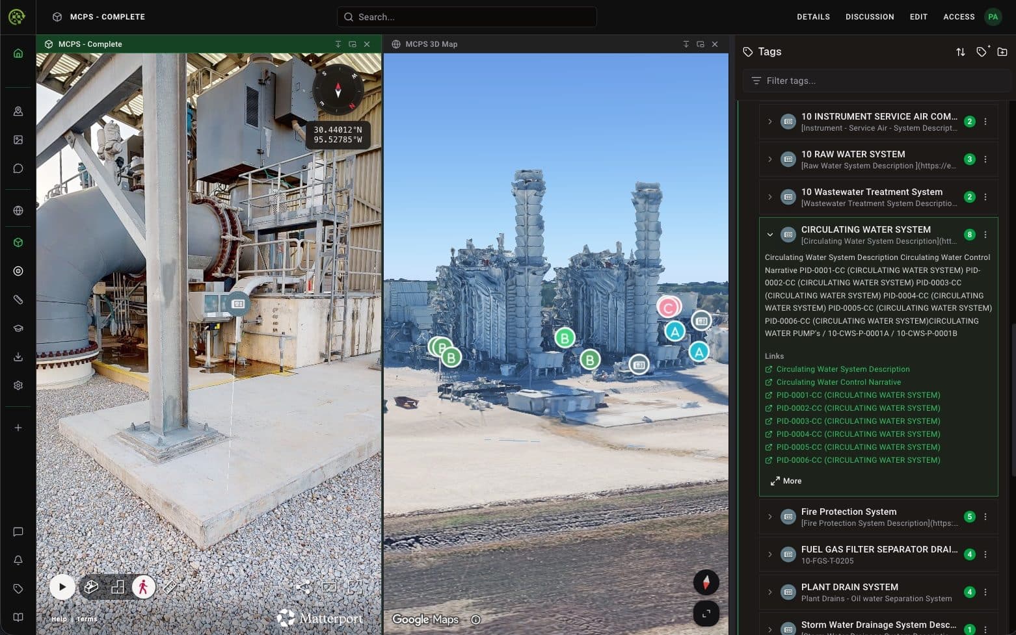Pop out the MCPS - Complete panel
The height and width of the screenshot is (635, 1016).
click(x=353, y=44)
